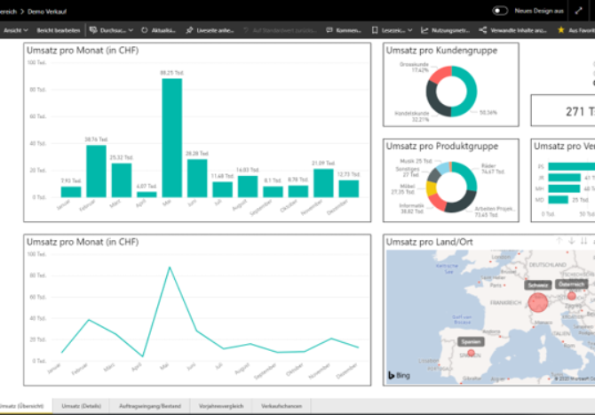Click the Mai peak on the line chart

click(170, 267)
